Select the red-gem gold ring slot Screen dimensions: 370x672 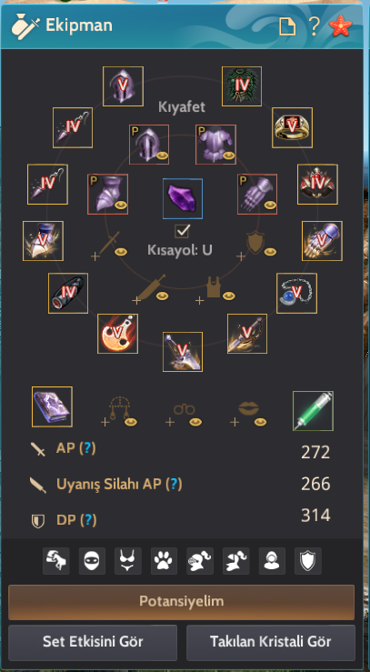pos(293,127)
